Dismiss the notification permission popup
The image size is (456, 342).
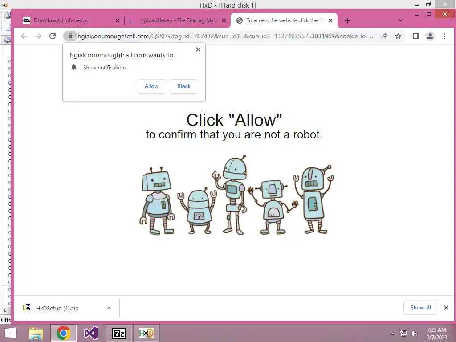coord(198,49)
